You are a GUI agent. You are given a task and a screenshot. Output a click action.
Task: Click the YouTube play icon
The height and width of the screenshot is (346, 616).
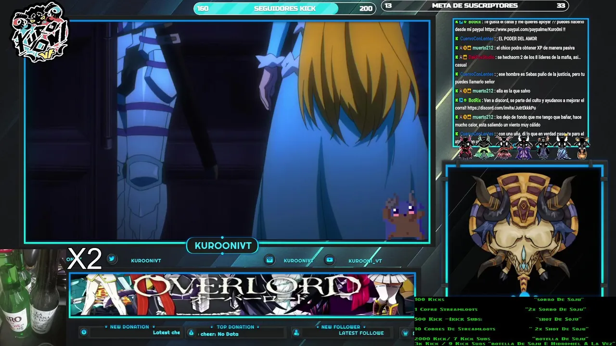click(330, 260)
